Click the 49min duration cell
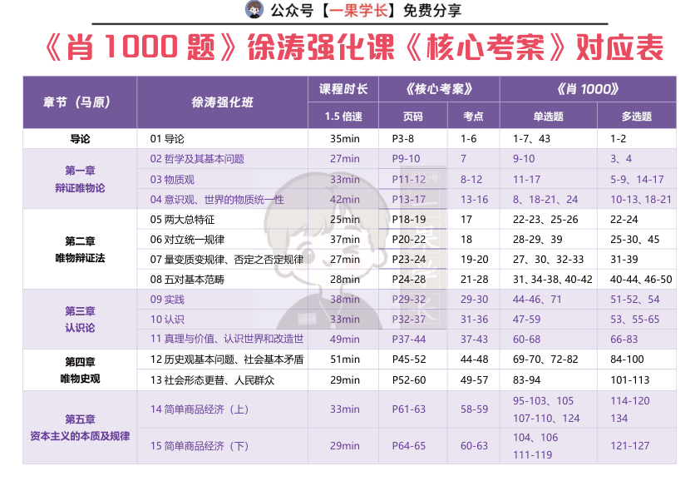700x496 pixels. 345,340
